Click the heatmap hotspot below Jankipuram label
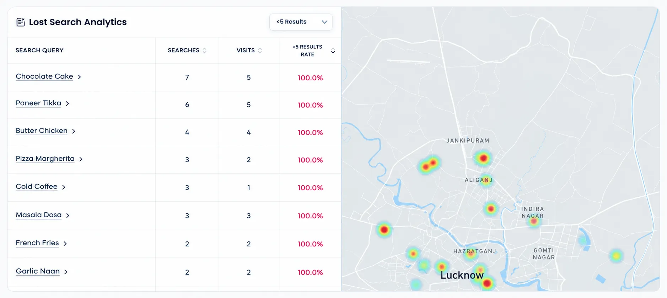667x298 pixels. click(x=483, y=158)
